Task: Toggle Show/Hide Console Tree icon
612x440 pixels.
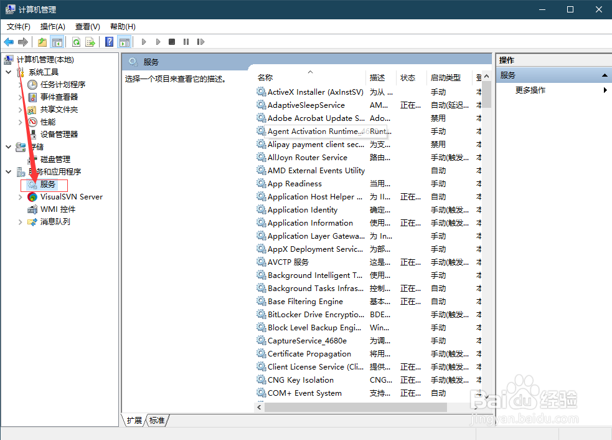Action: tap(58, 42)
